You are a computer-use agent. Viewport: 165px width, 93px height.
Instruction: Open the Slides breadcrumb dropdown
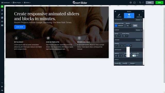[27, 3]
